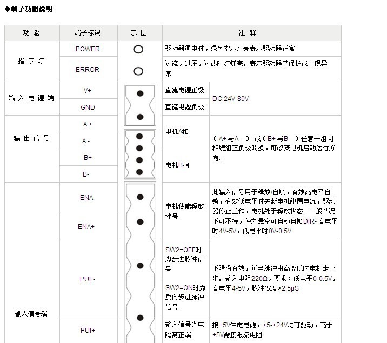Screen dimensions: 387x343
Task: Click the POWER indicator light circle
Action: 138,49
